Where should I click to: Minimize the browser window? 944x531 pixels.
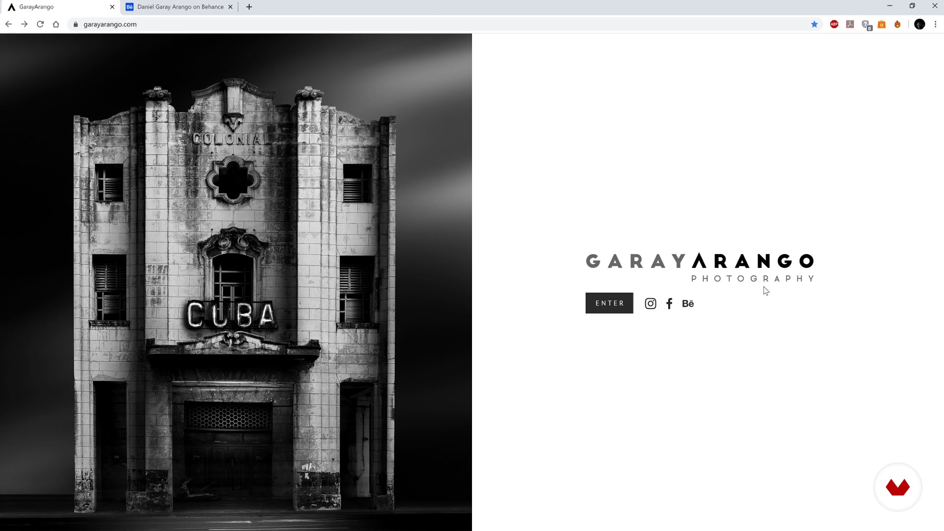[889, 6]
